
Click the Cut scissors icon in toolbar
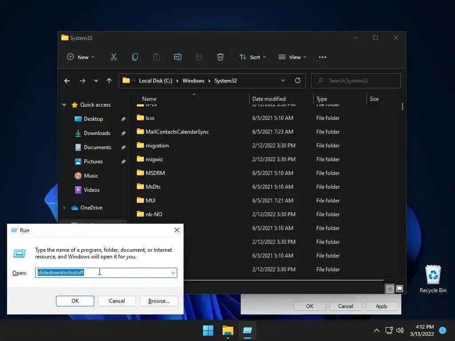113,57
